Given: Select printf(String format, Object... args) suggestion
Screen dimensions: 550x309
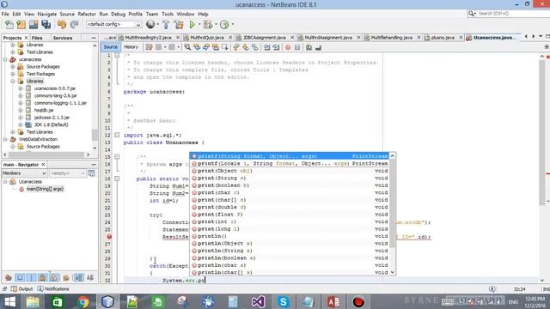Looking at the screenshot, I should point(290,156).
